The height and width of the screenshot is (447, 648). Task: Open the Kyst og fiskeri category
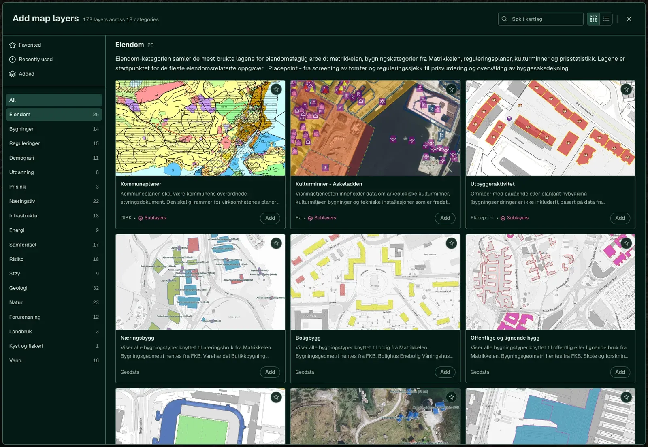(54, 346)
